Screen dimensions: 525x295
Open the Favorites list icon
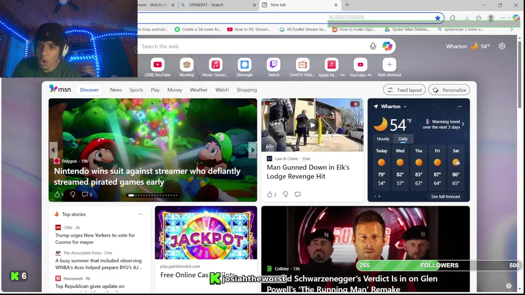coord(479,18)
